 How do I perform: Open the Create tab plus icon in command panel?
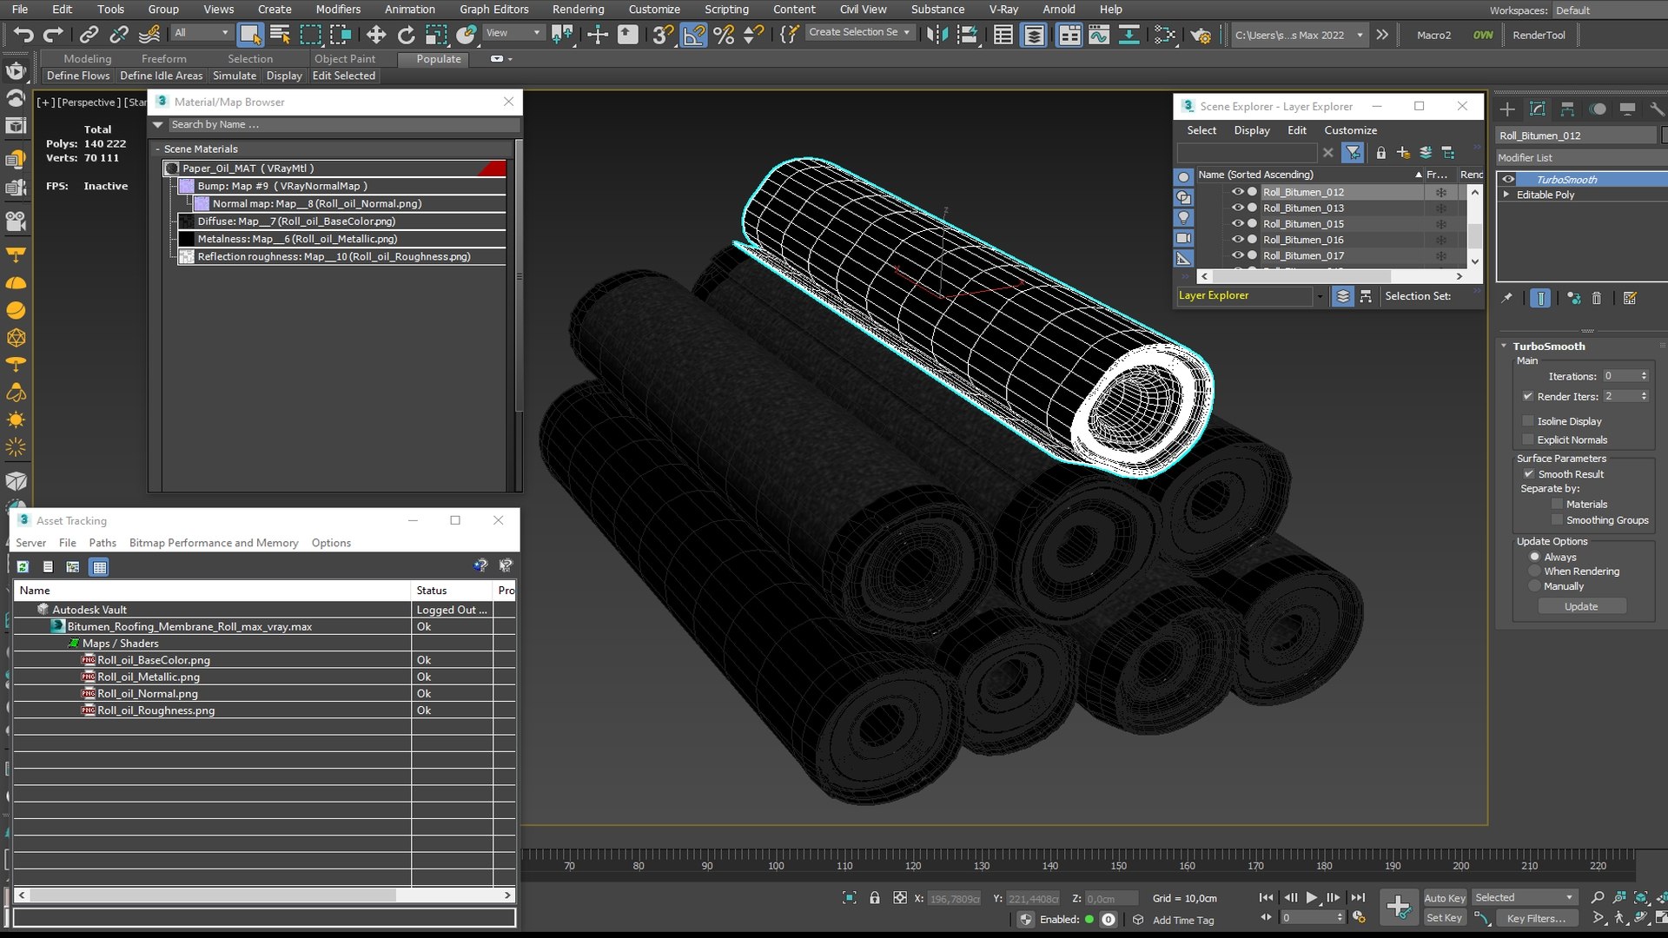point(1507,109)
